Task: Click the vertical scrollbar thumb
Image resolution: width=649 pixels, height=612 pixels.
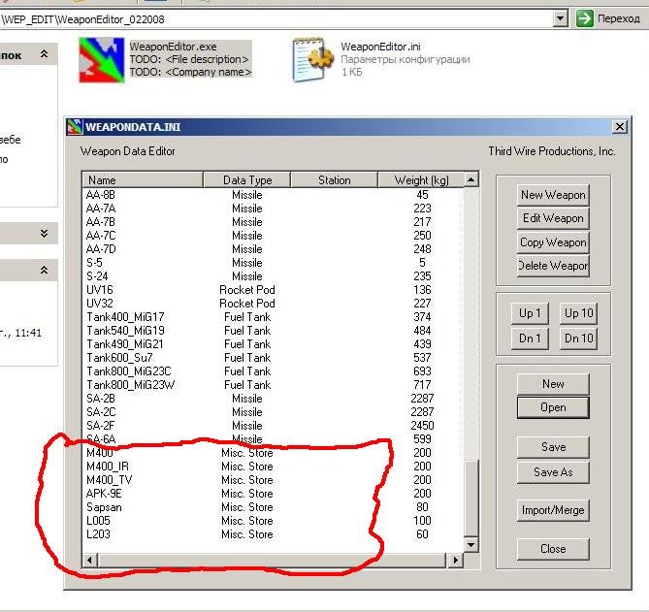Action: 471,499
